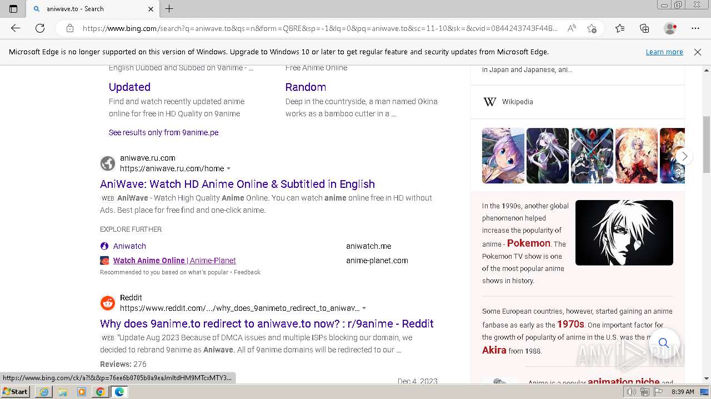
Task: Go back to the previous page
Action: coord(16,28)
